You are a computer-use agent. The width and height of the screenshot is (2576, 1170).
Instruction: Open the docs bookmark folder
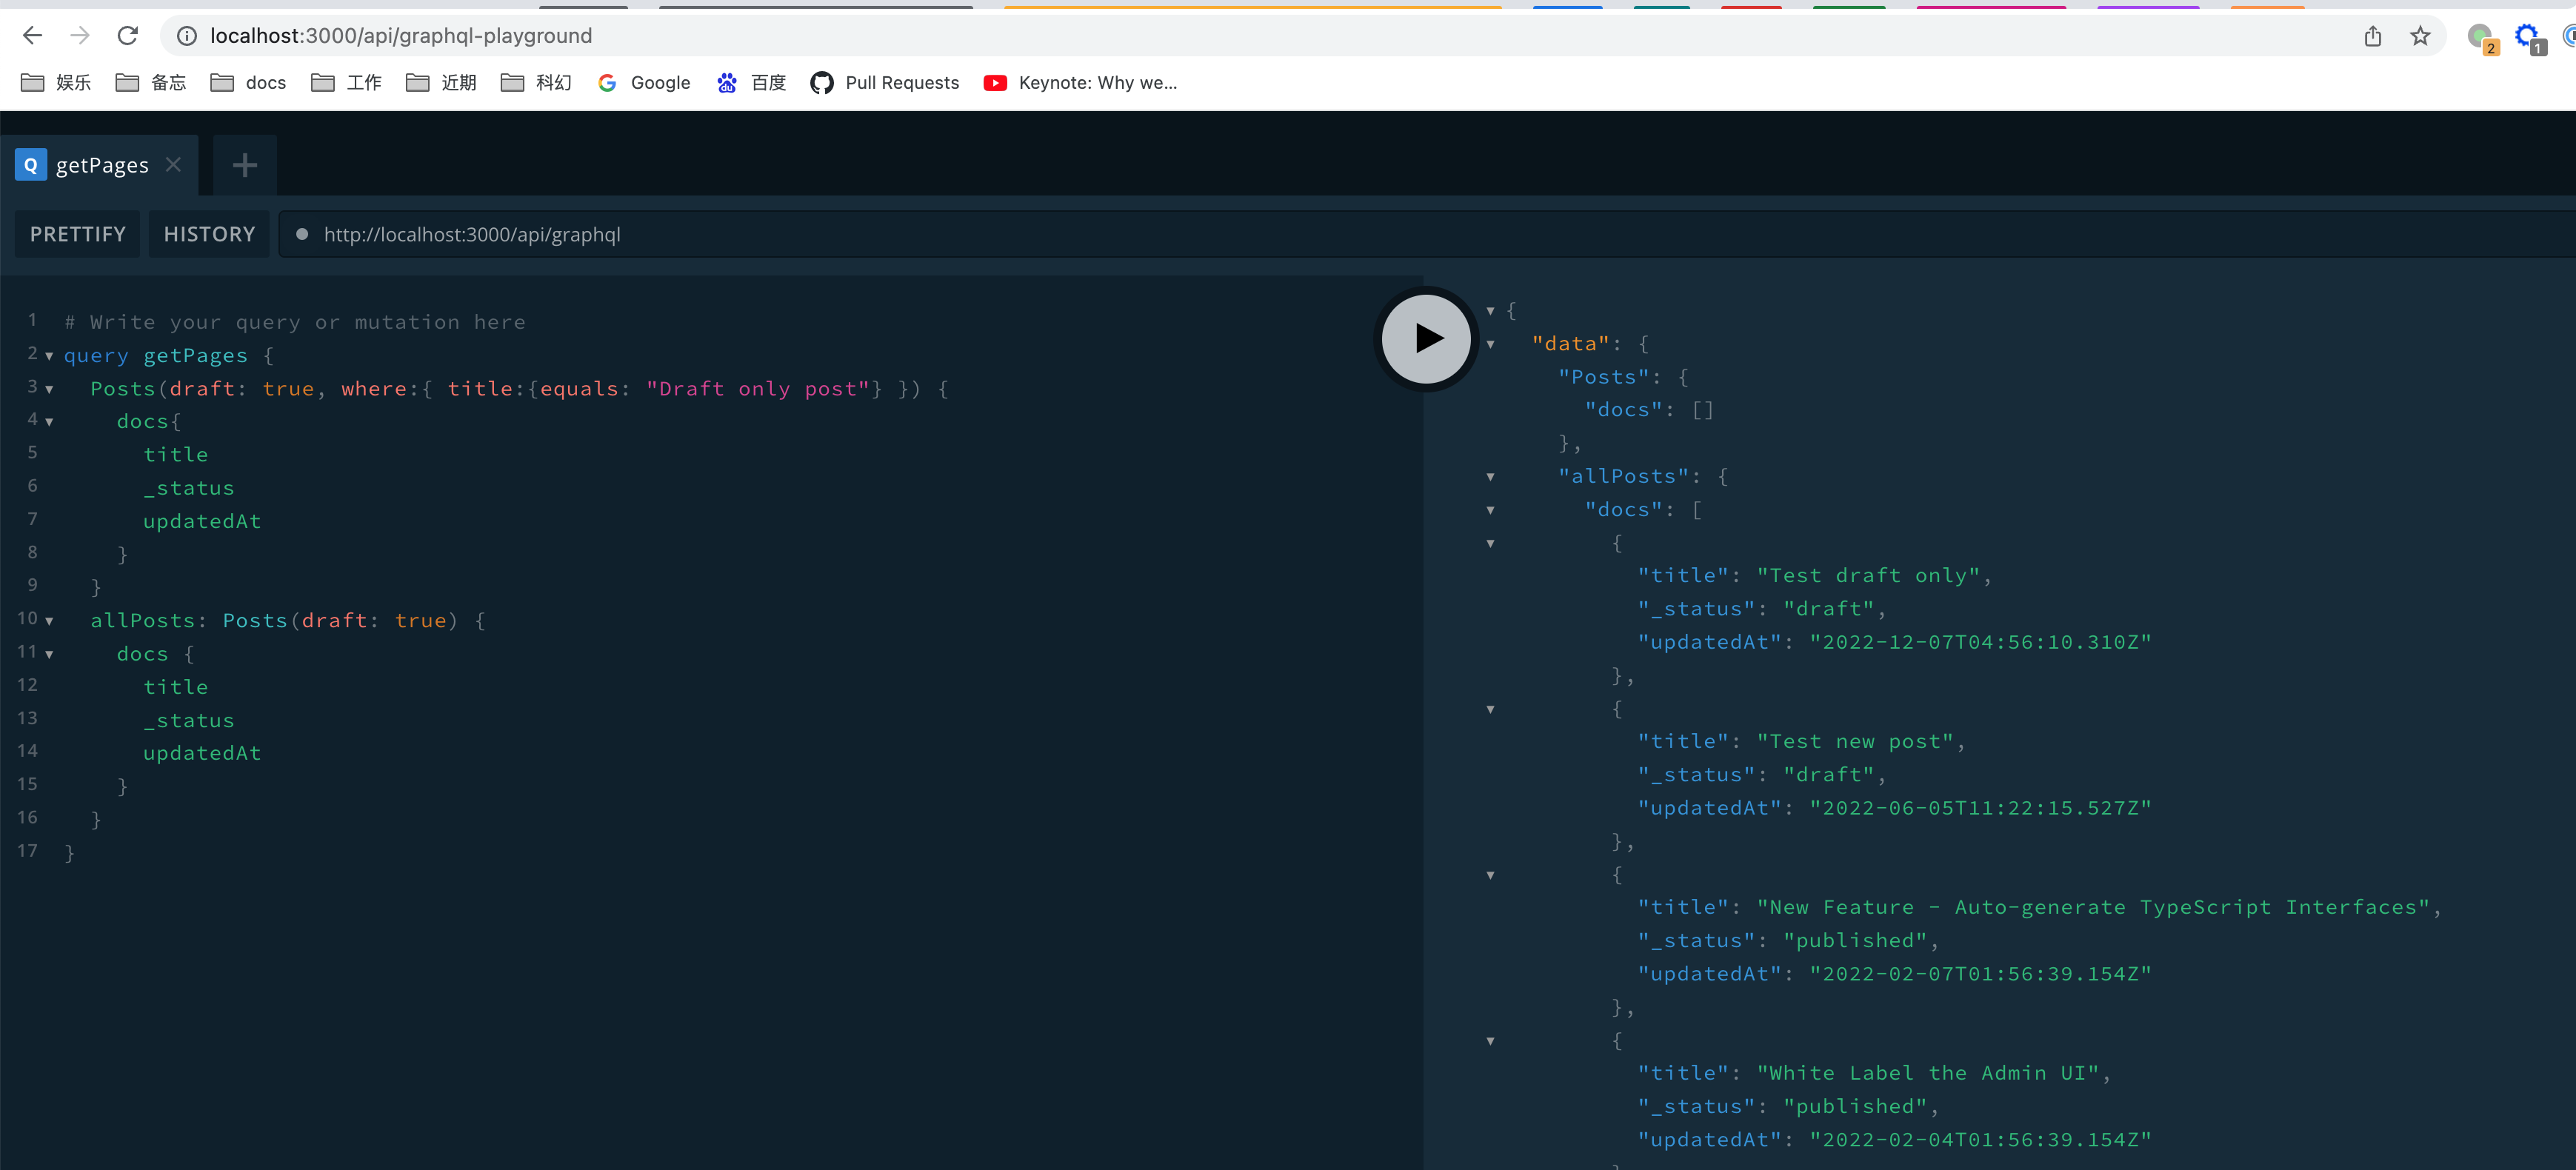pyautogui.click(x=249, y=83)
